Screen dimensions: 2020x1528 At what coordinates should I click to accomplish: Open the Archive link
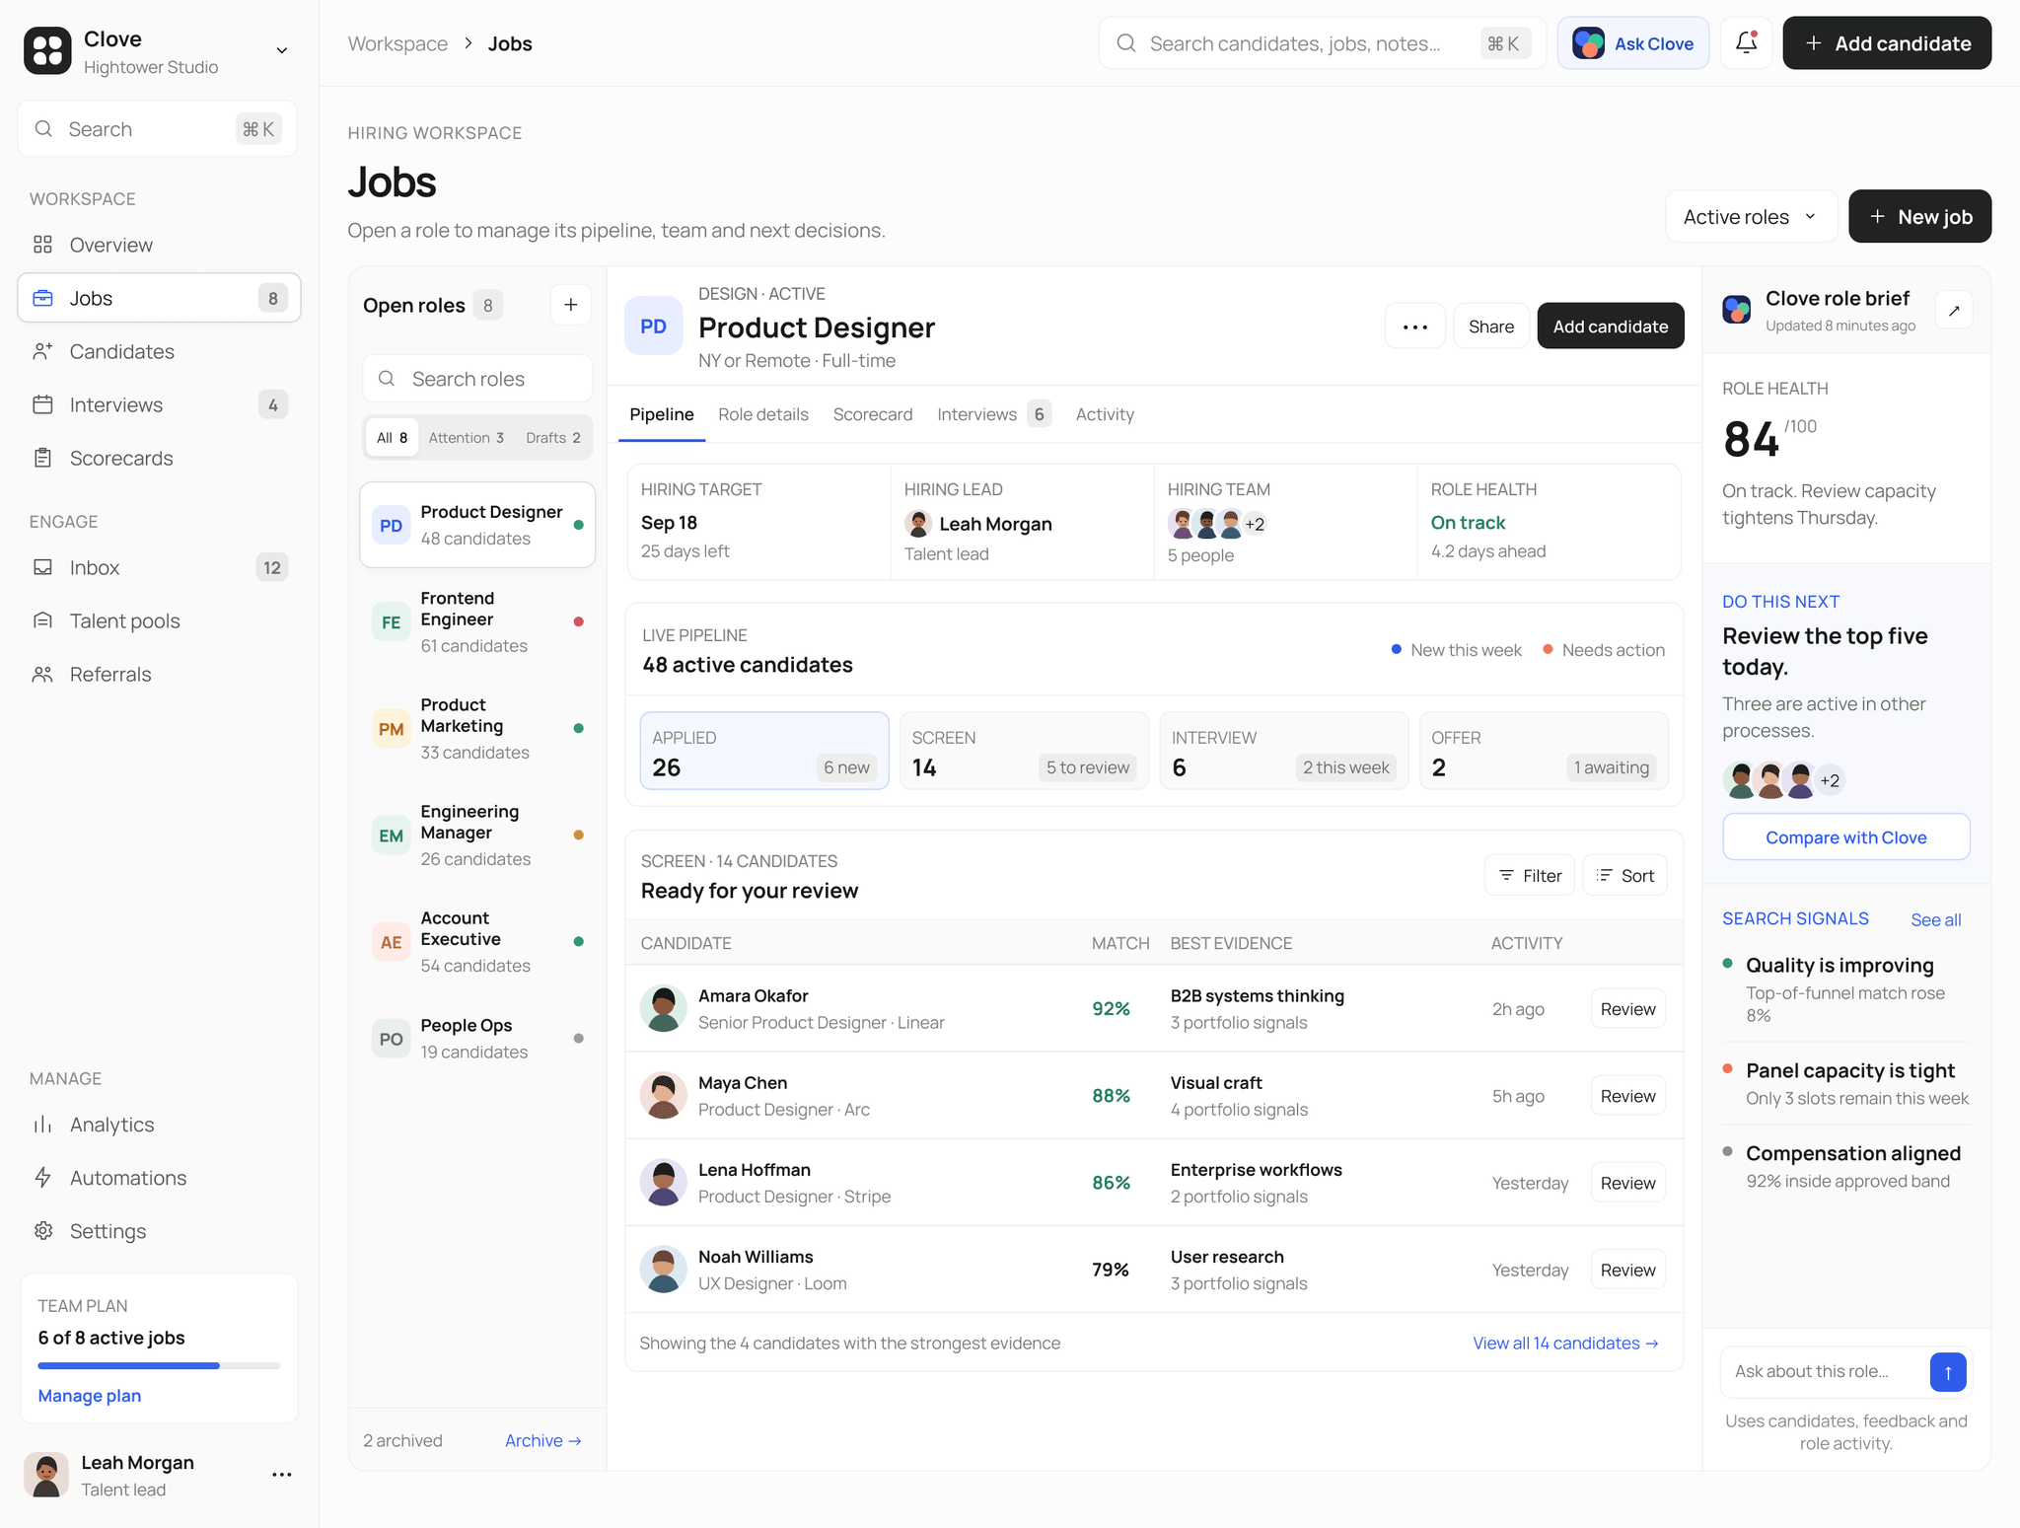(x=542, y=1440)
